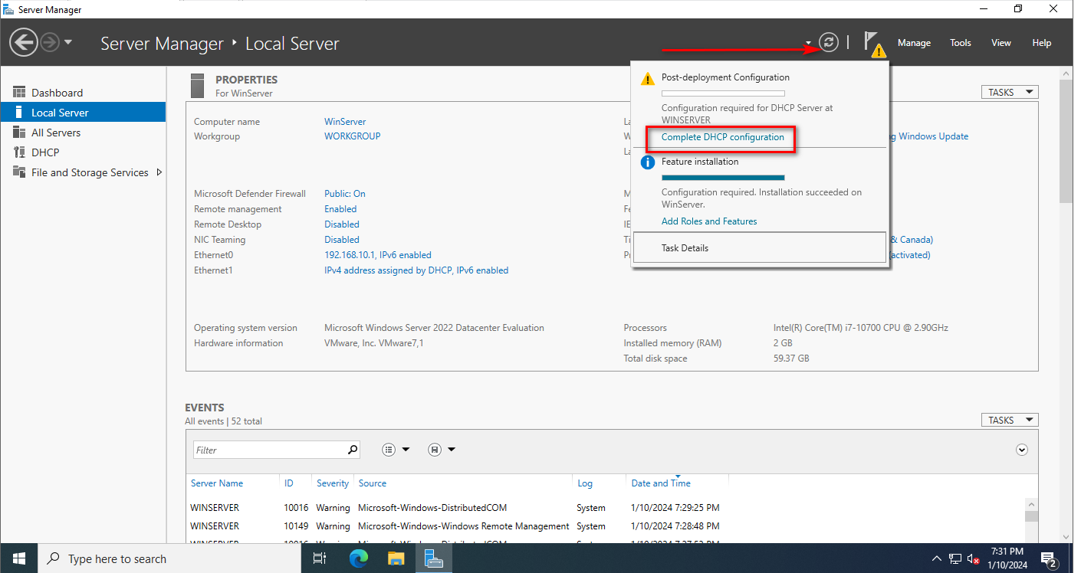Click the Feature installation info icon
1081x573 pixels.
click(647, 162)
